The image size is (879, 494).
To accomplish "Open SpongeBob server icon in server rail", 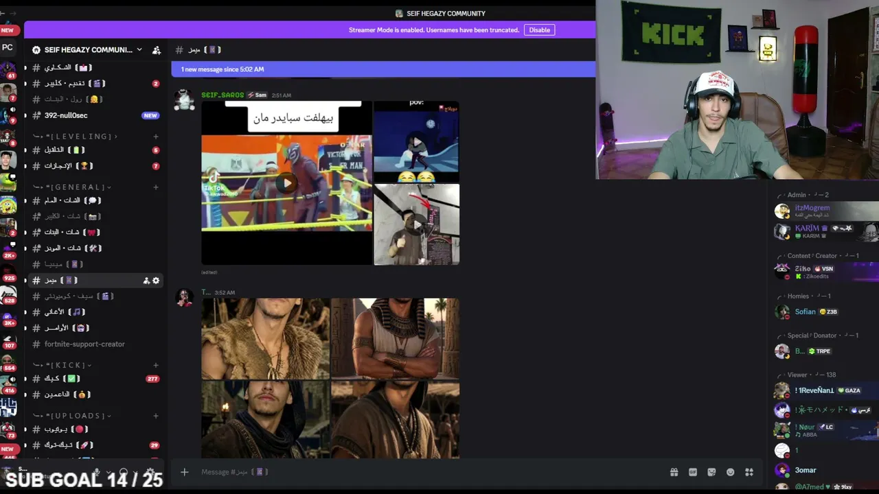I will coord(8,204).
